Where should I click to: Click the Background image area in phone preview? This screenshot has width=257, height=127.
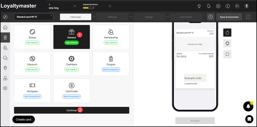click(195, 44)
